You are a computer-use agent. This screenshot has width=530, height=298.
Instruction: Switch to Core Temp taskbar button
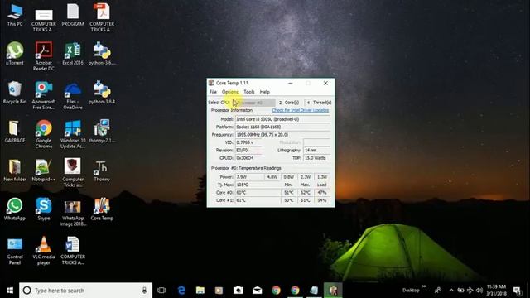click(x=333, y=291)
